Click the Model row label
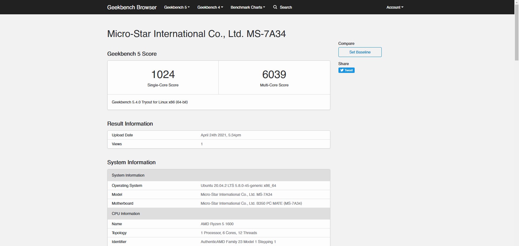519x246 pixels. pos(117,194)
